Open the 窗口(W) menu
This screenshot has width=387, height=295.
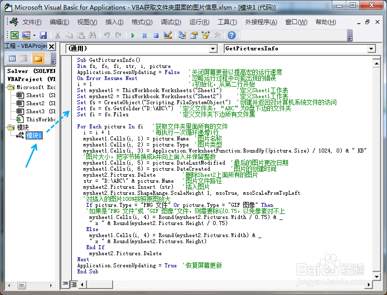point(296,22)
